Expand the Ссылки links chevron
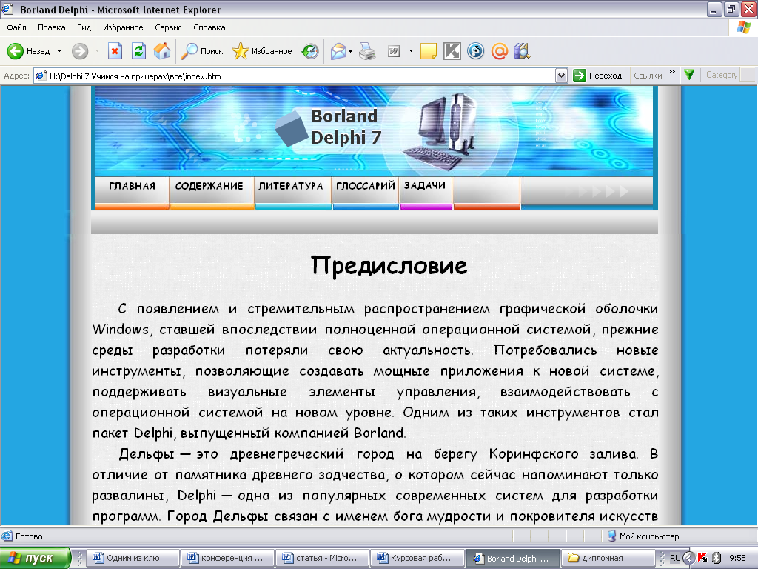This screenshot has height=569, width=758. tap(672, 72)
